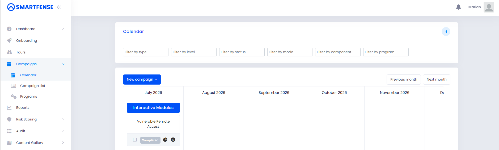Click the Calendar info icon
This screenshot has width=499, height=150.
tap(446, 32)
